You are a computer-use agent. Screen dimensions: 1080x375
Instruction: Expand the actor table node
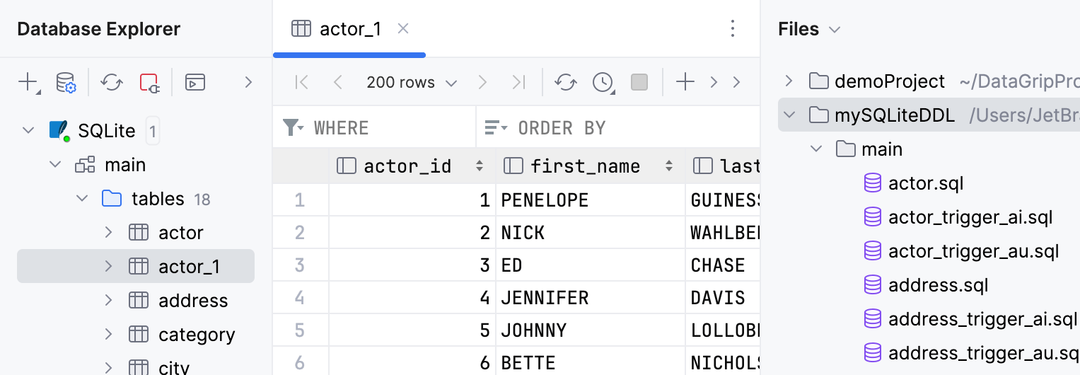(x=108, y=232)
